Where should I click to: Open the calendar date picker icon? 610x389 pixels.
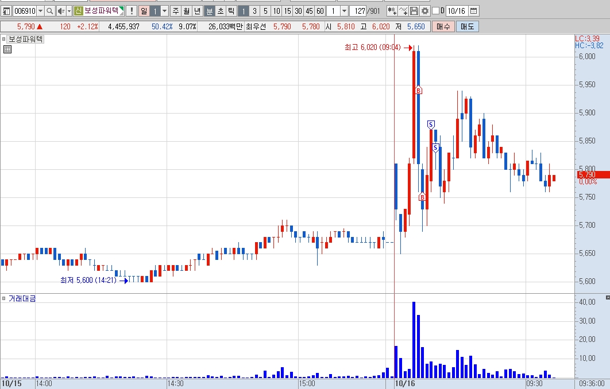(x=473, y=11)
